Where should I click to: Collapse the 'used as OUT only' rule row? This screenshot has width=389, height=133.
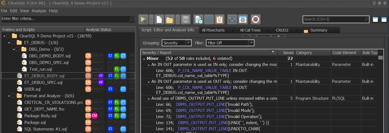point(149,82)
